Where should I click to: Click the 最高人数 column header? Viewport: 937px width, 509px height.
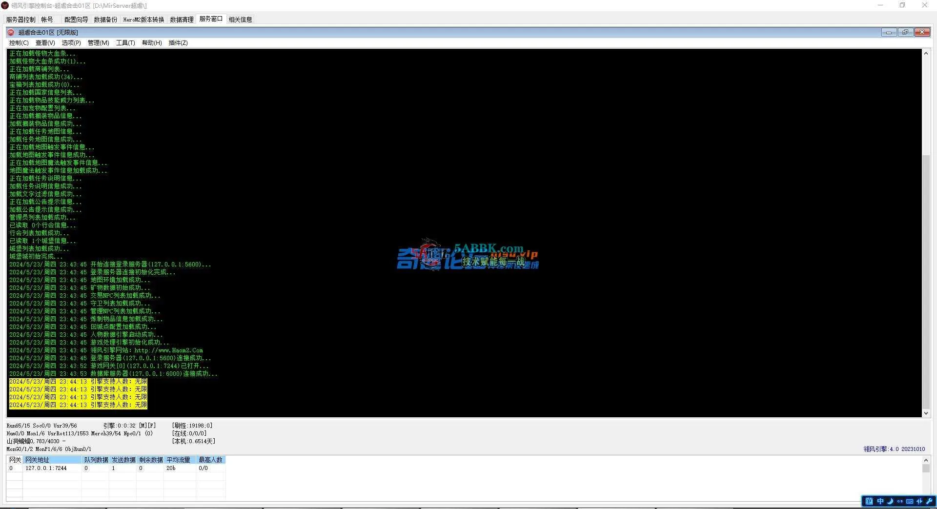210,460
